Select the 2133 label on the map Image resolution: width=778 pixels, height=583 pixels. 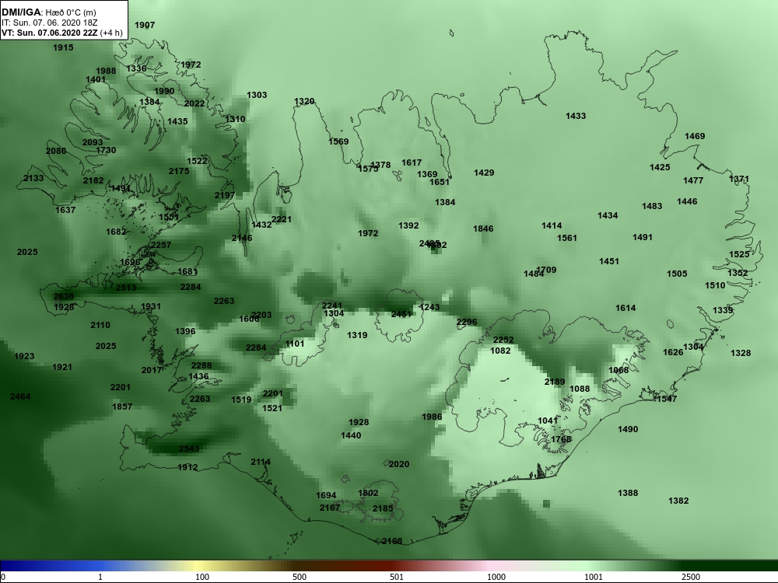pyautogui.click(x=33, y=178)
